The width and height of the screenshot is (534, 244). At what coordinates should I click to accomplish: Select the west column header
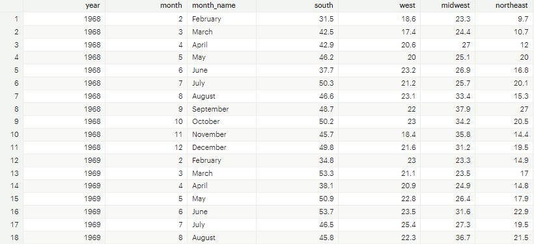(379, 6)
